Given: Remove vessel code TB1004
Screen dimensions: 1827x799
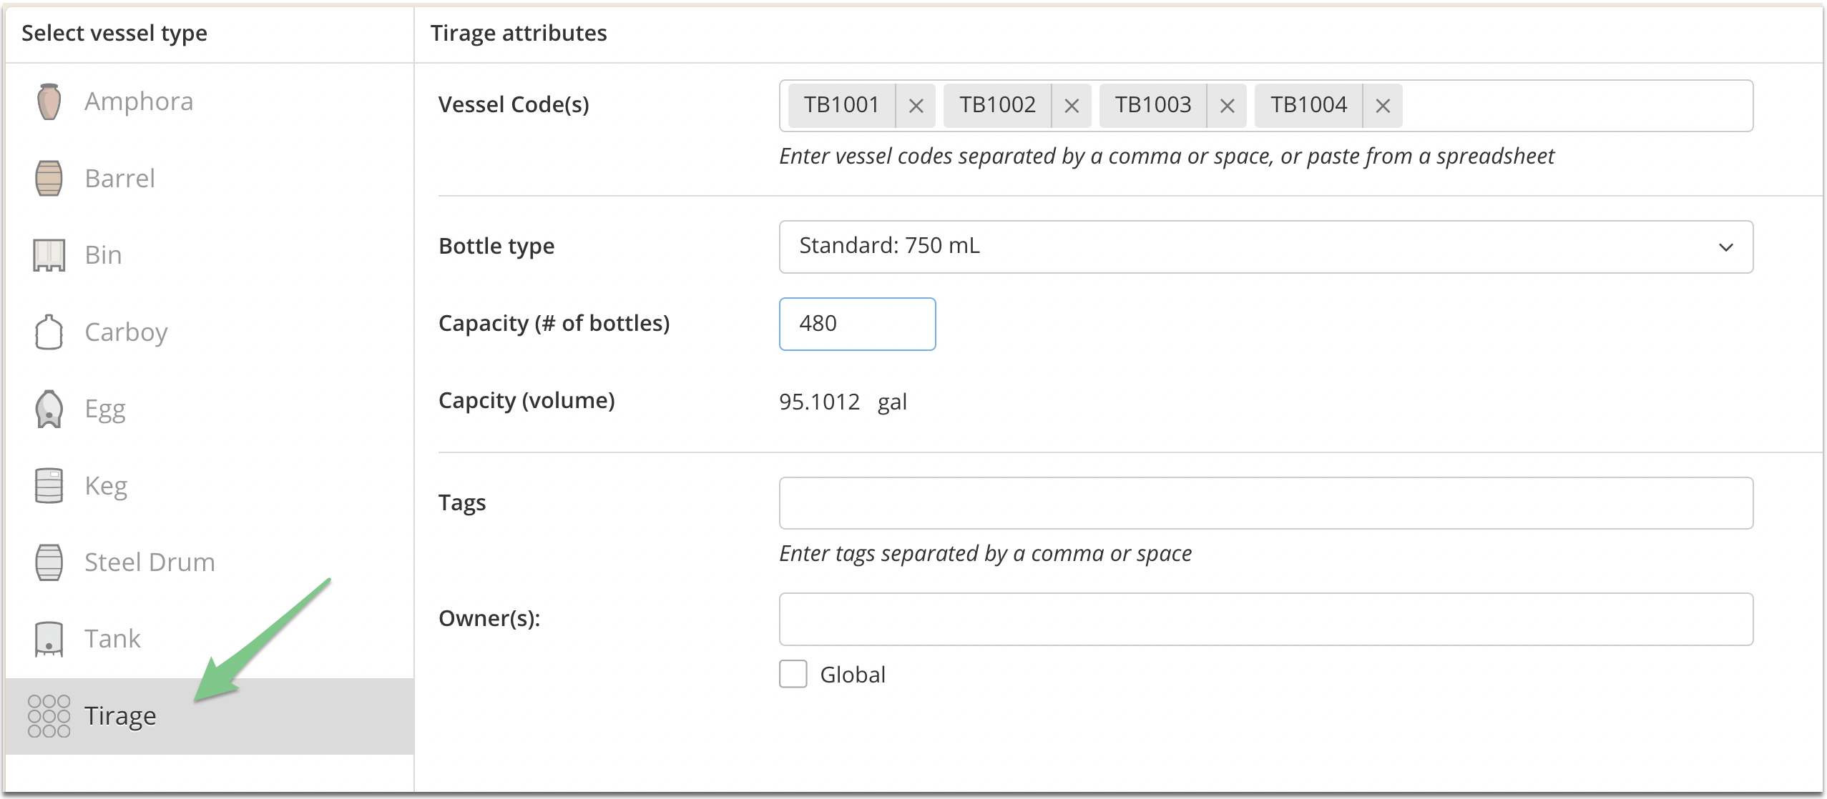Looking at the screenshot, I should [x=1382, y=106].
